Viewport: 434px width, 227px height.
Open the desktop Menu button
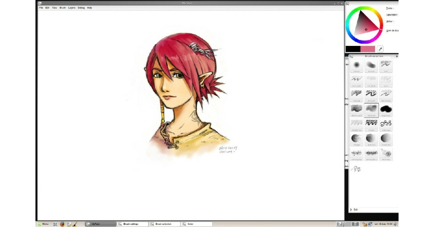click(x=43, y=224)
